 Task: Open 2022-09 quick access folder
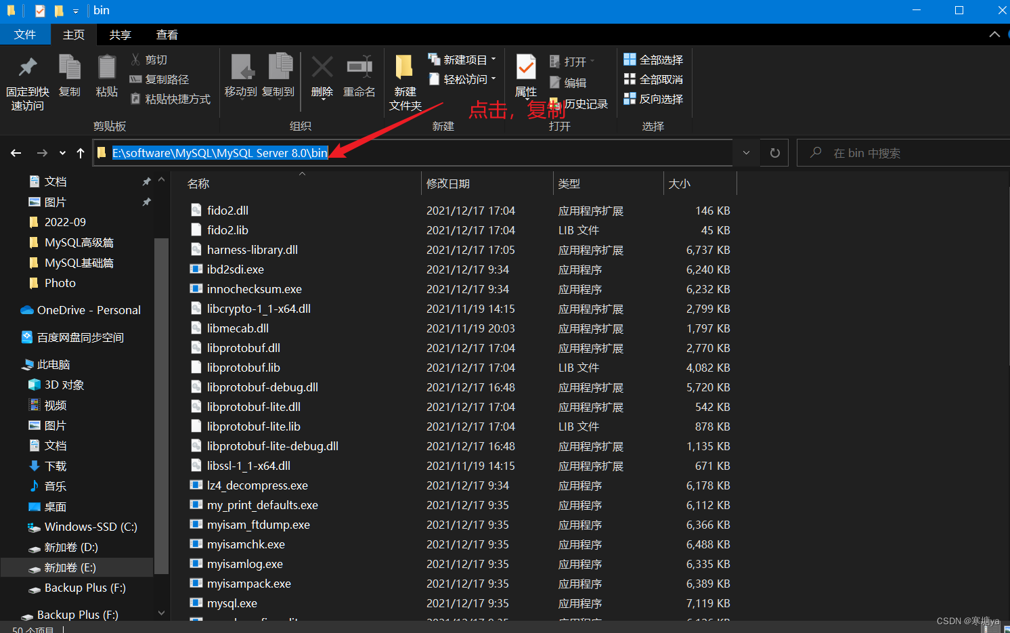click(58, 222)
